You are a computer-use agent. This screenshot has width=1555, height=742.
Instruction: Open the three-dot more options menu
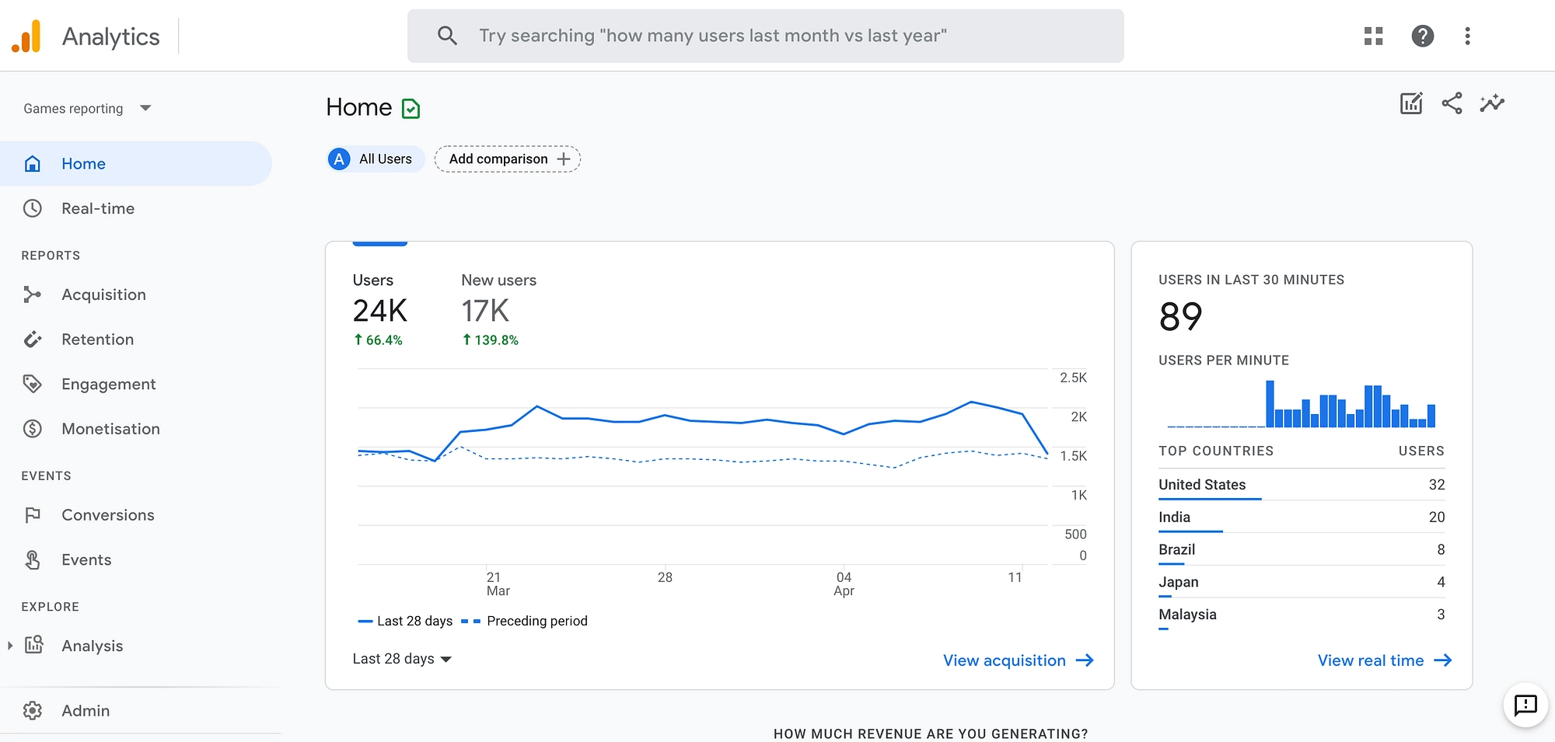tap(1468, 36)
